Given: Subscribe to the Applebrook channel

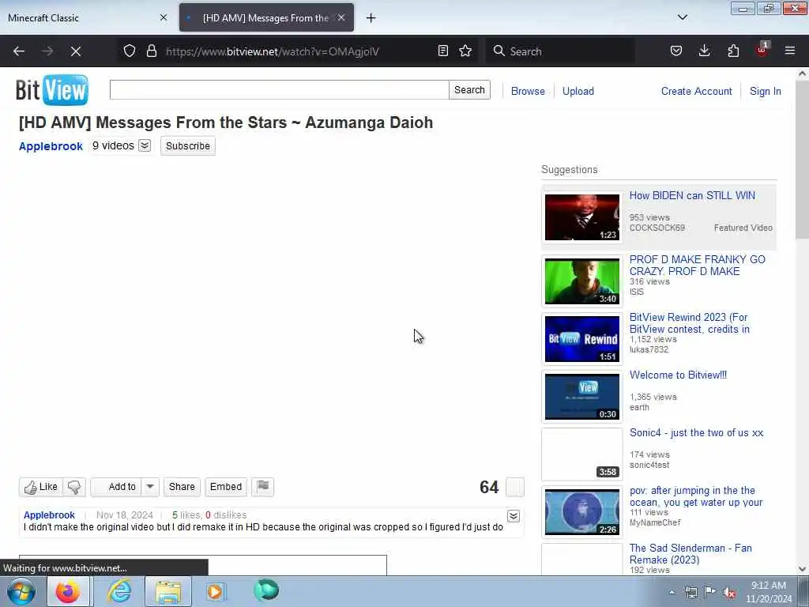Looking at the screenshot, I should tap(188, 146).
